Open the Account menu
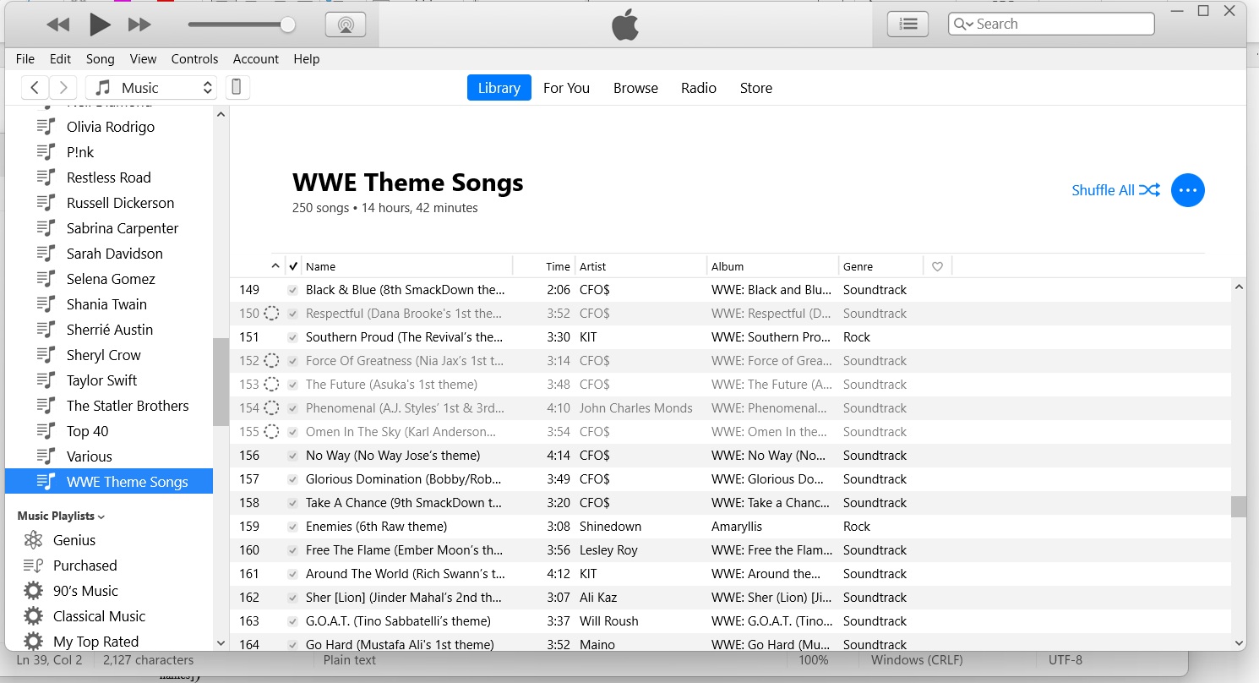The width and height of the screenshot is (1259, 683). 256,59
